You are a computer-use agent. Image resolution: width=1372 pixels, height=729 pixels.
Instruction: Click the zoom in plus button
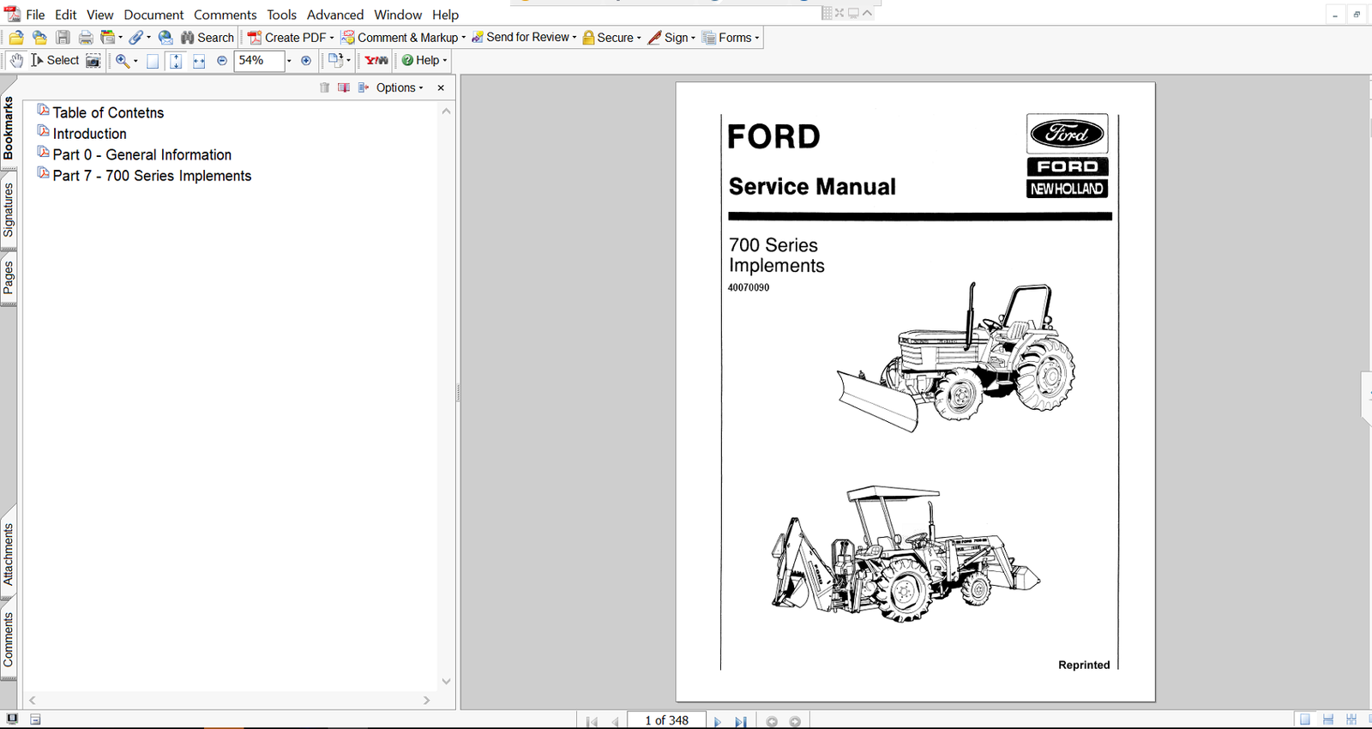(x=306, y=61)
